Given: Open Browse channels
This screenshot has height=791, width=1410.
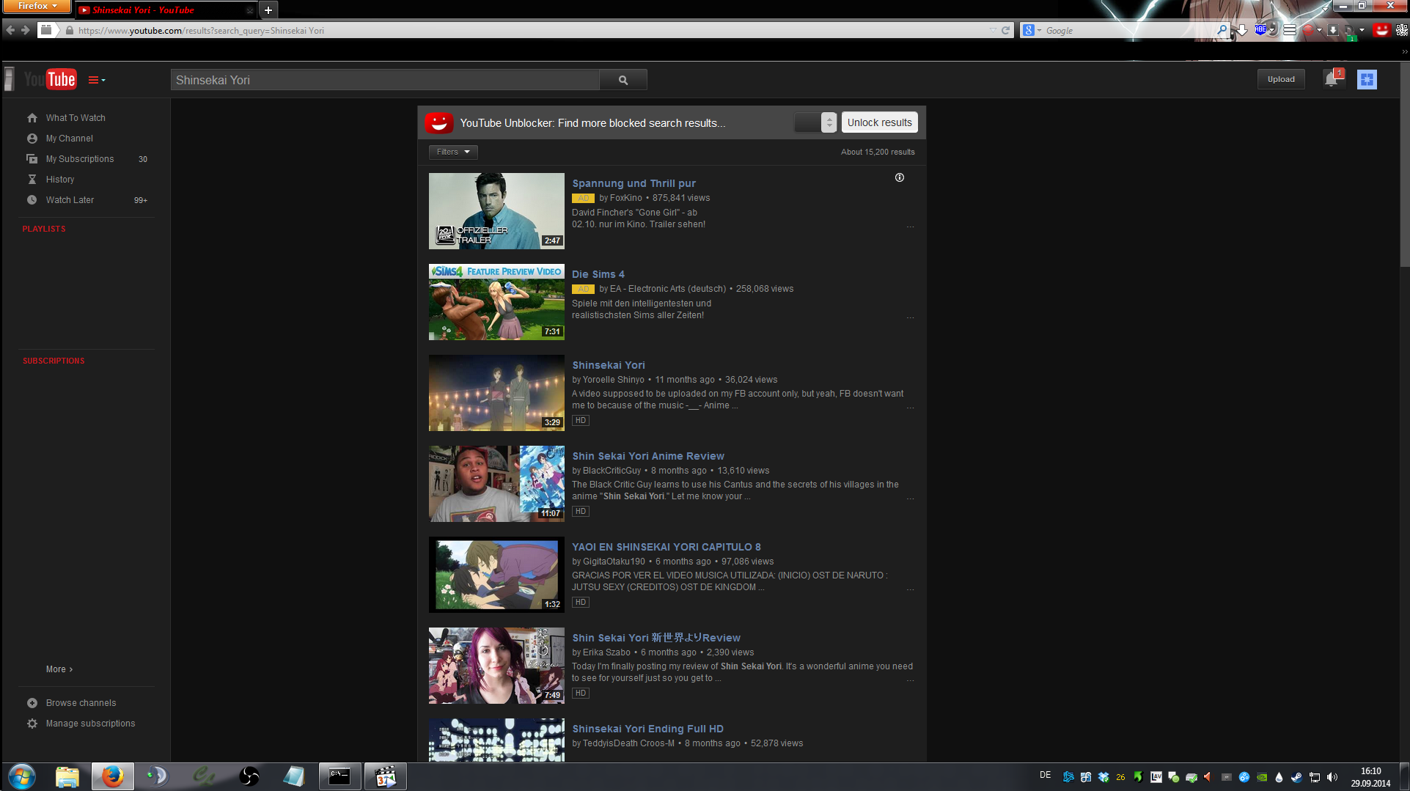Looking at the screenshot, I should click(x=81, y=703).
